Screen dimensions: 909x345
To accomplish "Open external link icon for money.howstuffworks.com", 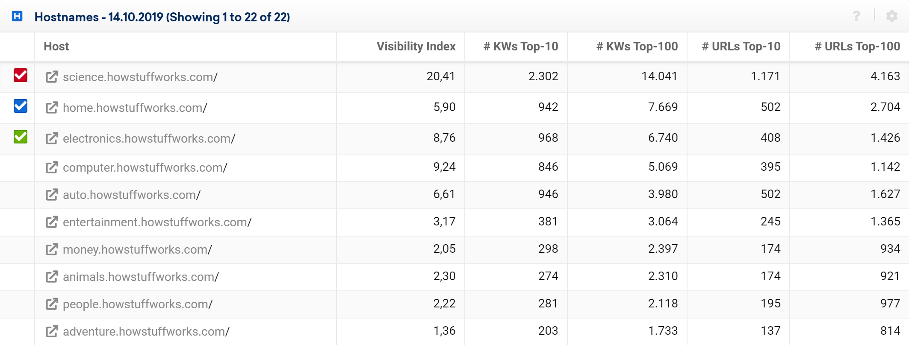I will tap(52, 249).
